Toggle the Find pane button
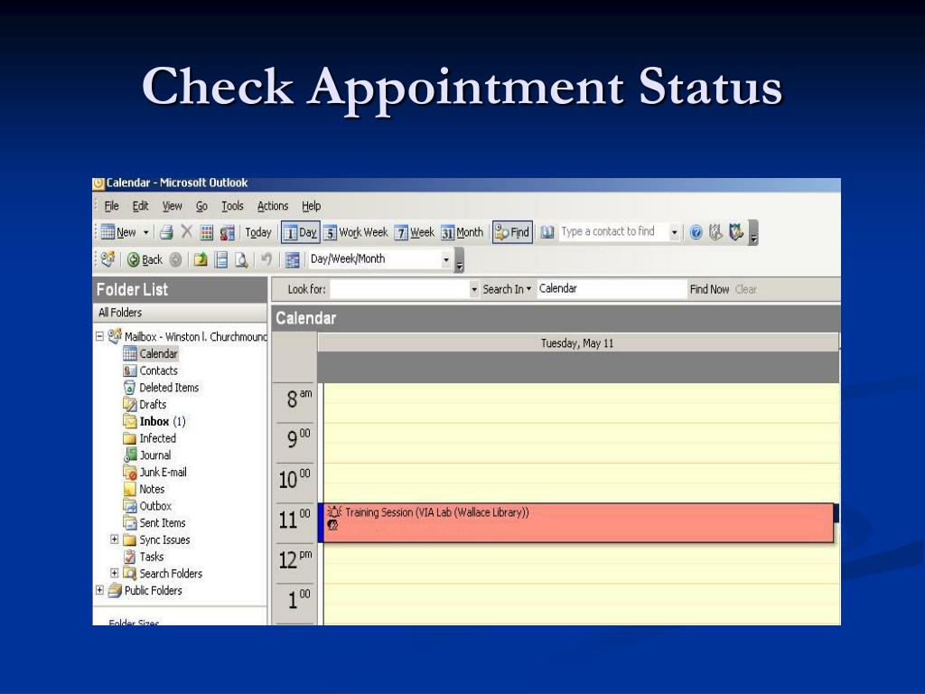The width and height of the screenshot is (925, 694). [x=513, y=232]
